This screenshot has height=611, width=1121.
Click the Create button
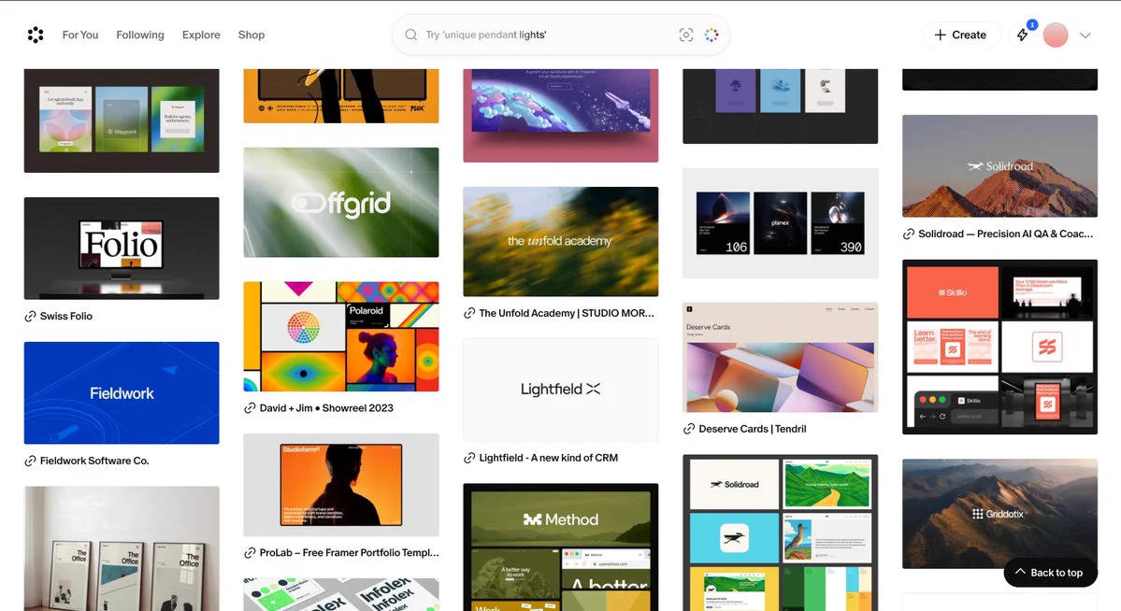(960, 35)
